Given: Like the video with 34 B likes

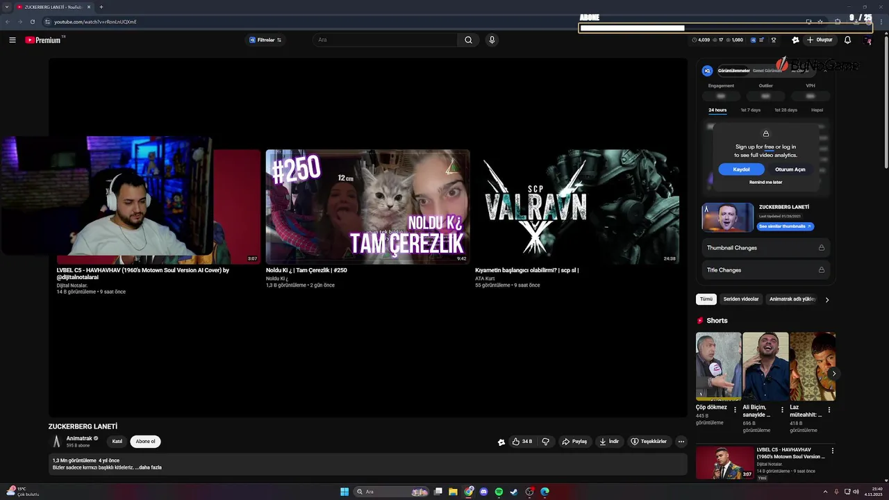Looking at the screenshot, I should 522,442.
